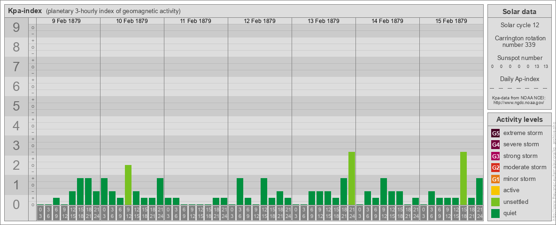
Task: Click the Kp level 0 axis label
Action: [16, 204]
